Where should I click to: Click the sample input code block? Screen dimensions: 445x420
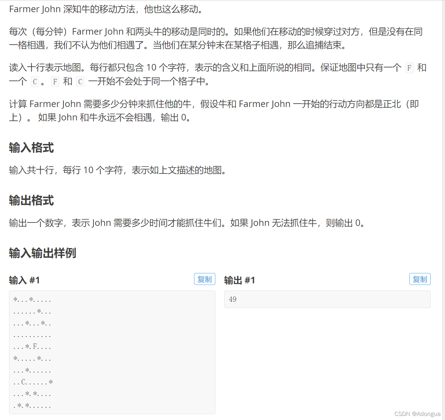(x=112, y=352)
